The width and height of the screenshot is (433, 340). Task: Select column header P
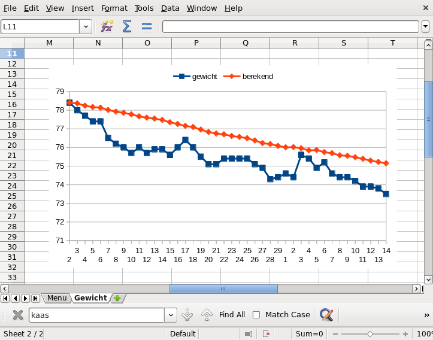[x=196, y=42]
